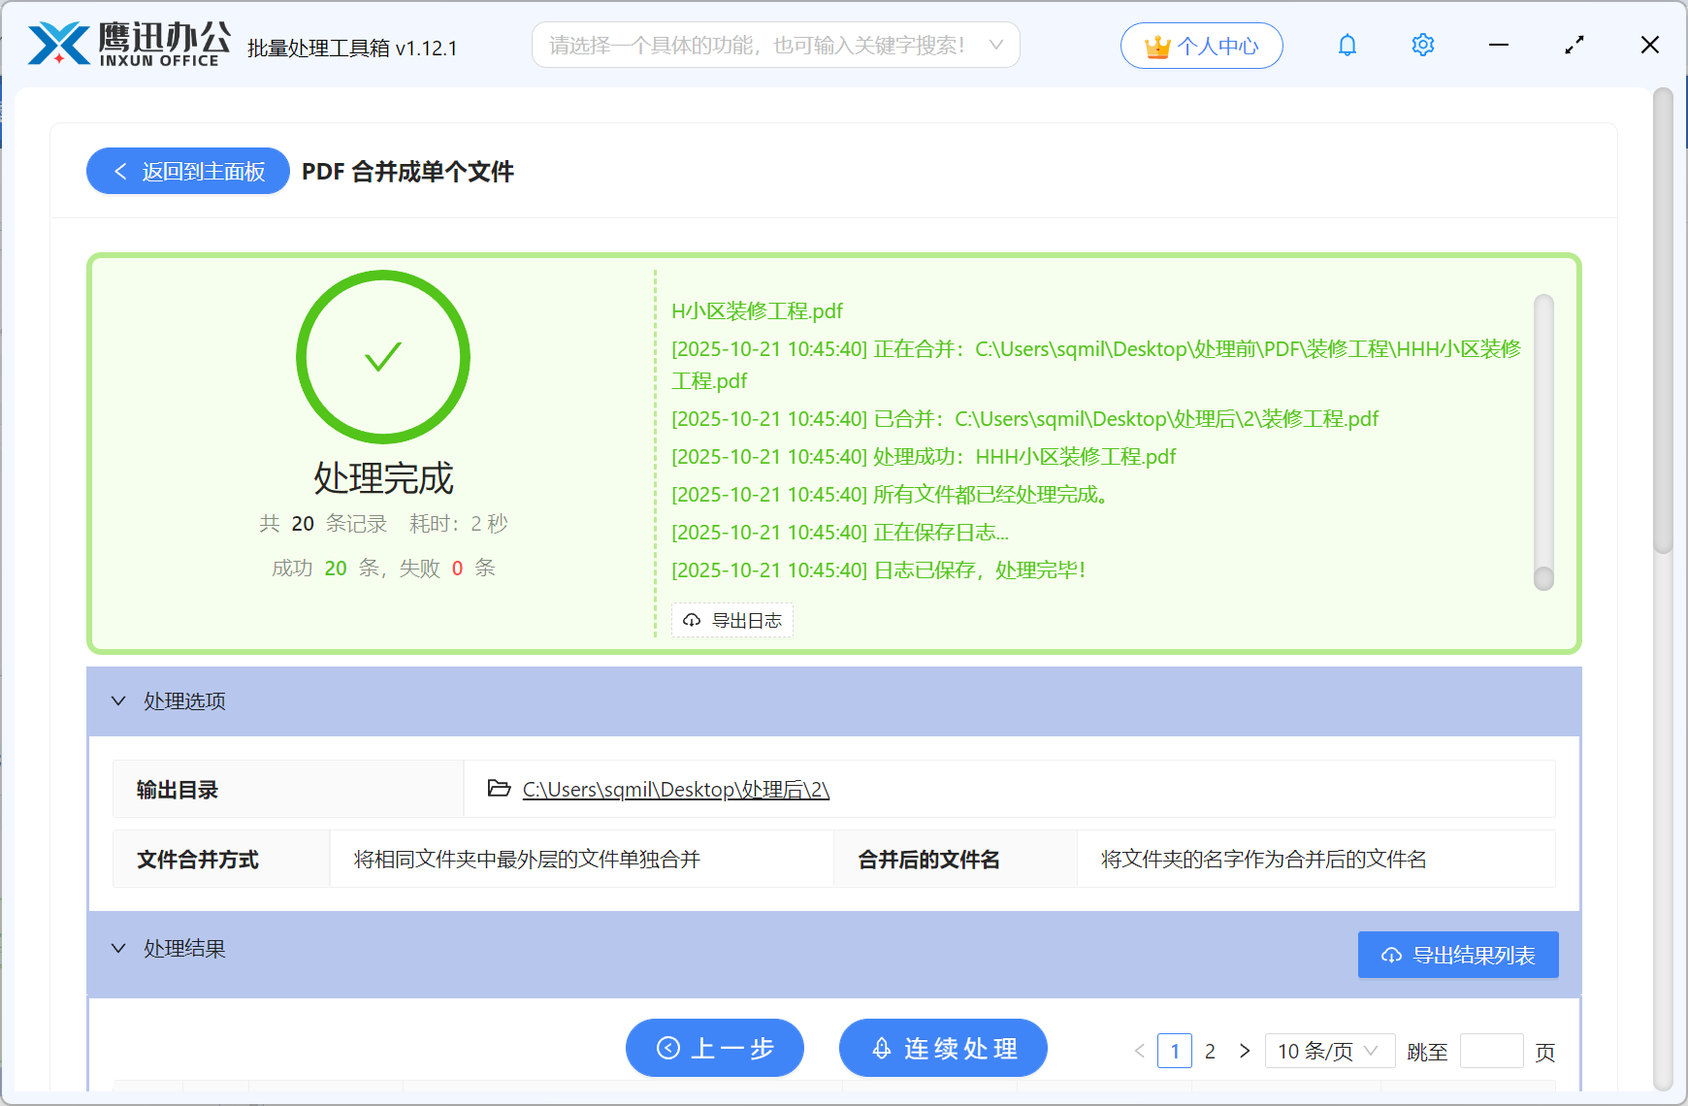
Task: Click the next page arrow
Action: pyautogui.click(x=1245, y=1052)
